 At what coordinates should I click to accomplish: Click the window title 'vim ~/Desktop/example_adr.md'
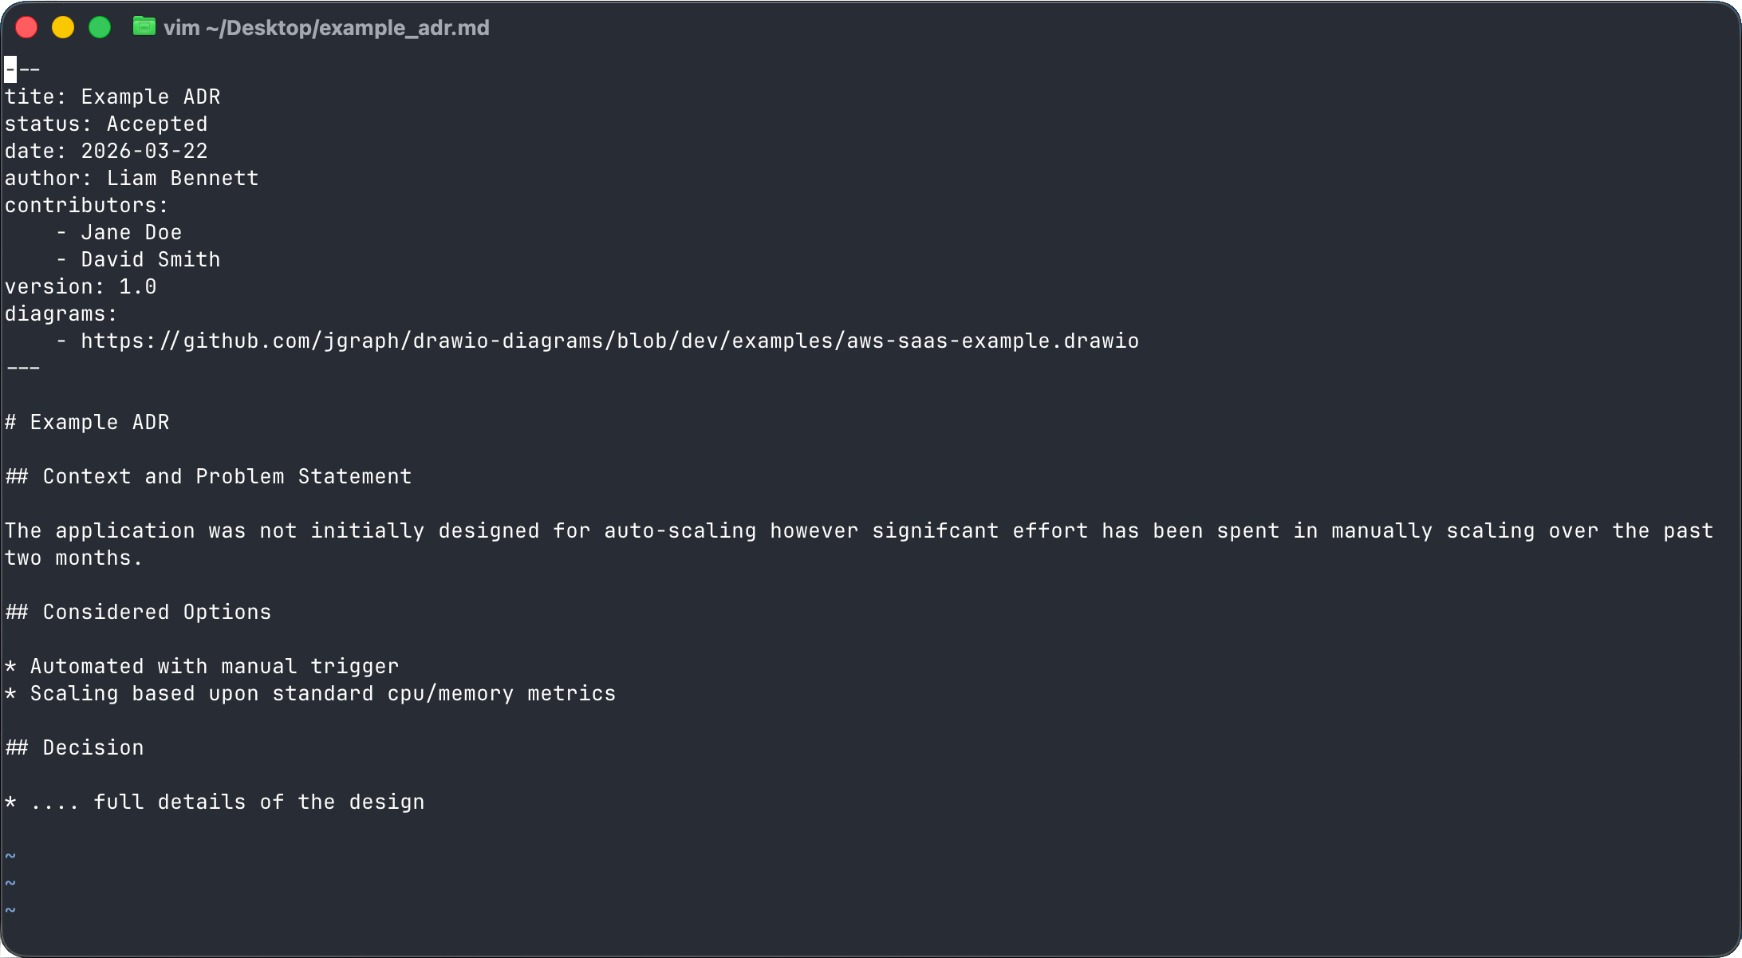tap(326, 28)
